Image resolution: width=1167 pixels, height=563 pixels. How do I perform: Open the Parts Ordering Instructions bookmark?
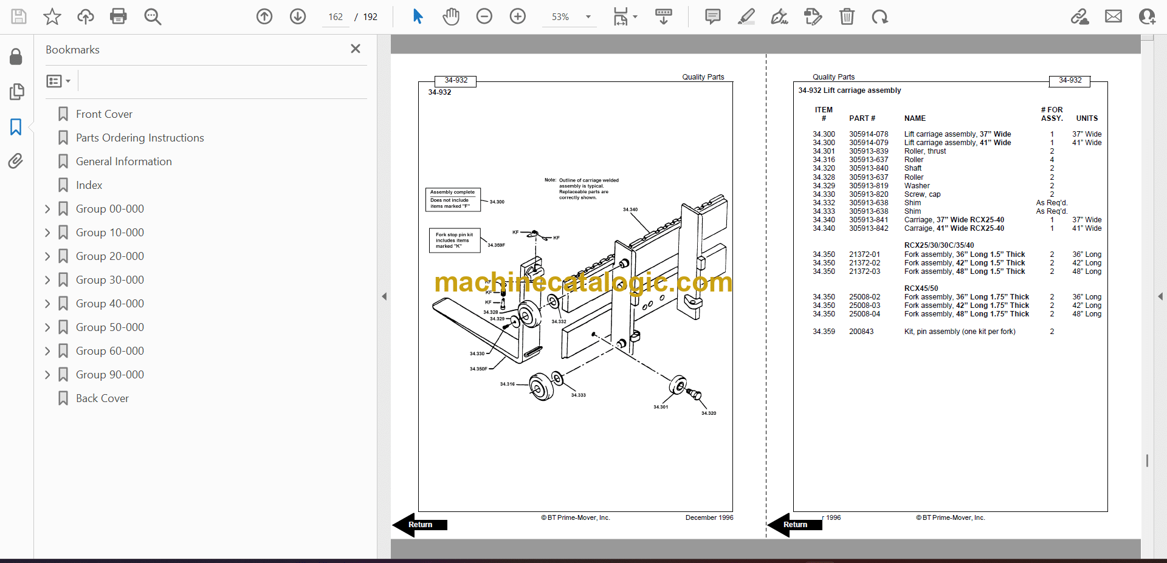pos(140,138)
